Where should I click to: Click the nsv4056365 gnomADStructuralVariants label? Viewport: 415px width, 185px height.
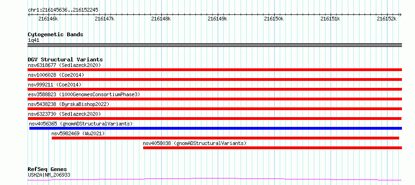81,124
